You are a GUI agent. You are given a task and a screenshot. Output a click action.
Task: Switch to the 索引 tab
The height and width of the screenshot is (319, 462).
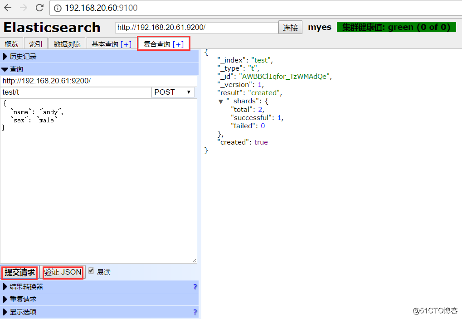point(36,44)
